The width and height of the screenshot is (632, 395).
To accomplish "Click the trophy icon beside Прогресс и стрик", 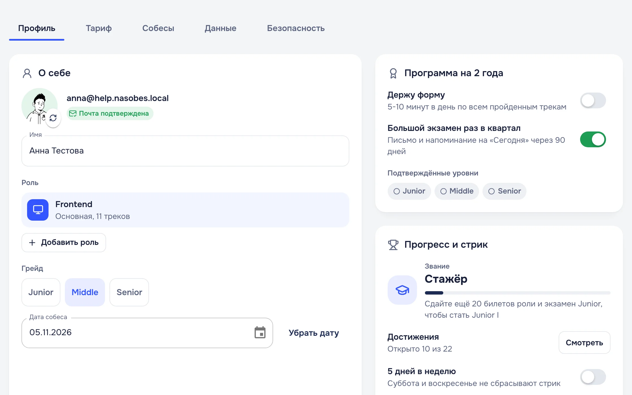I will [393, 245].
